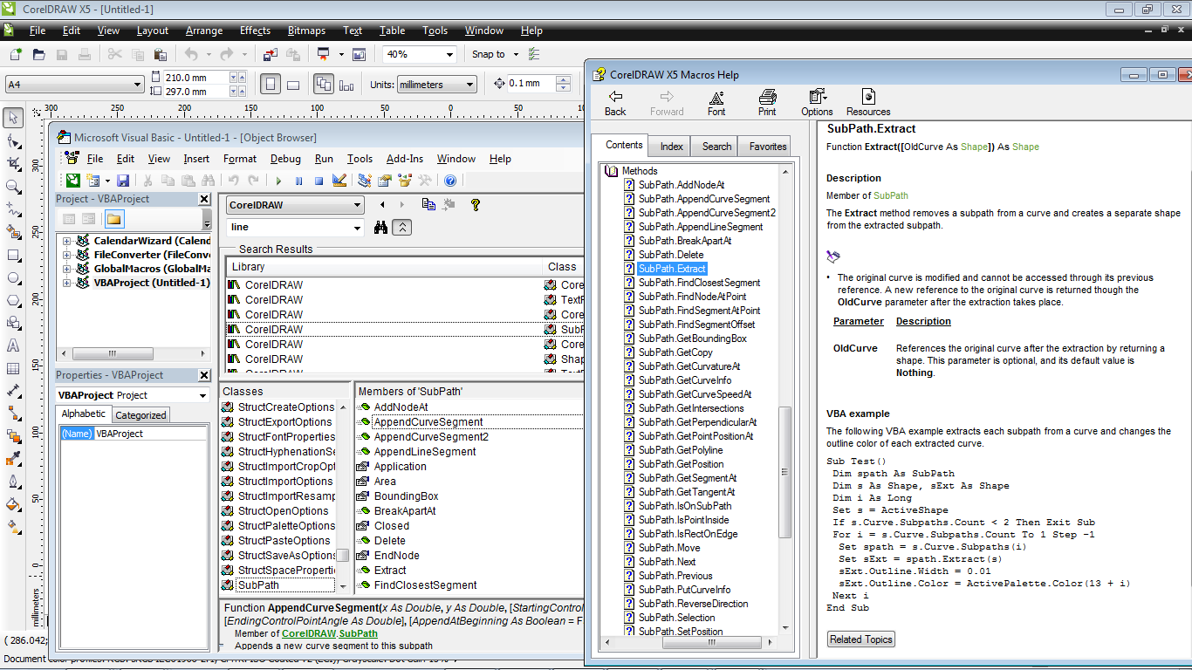Open the Snap to dropdown
Screen dimensions: 1192x670
(x=516, y=54)
